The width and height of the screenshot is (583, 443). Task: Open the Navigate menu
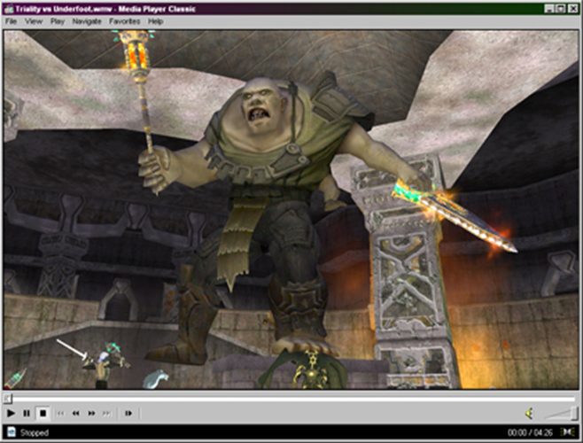[x=87, y=21]
